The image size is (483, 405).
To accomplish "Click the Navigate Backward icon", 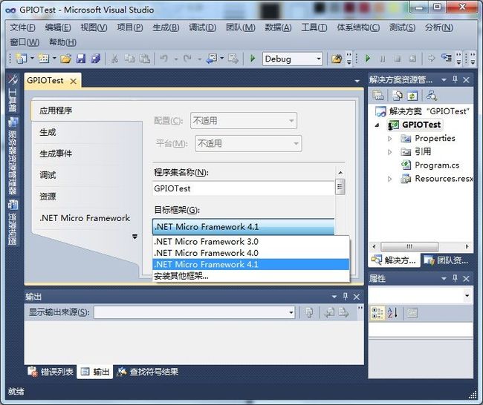I will 212,59.
